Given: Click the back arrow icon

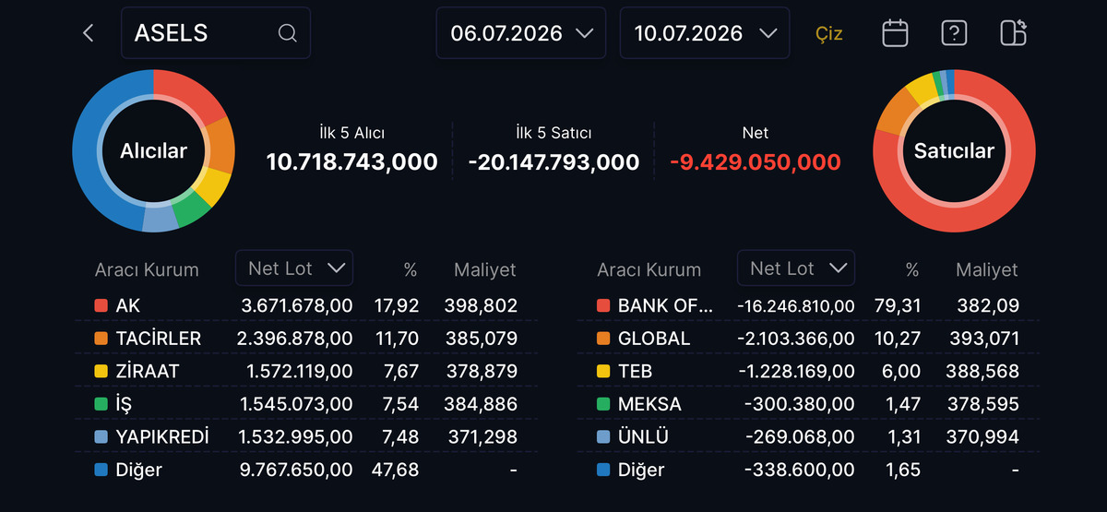Looking at the screenshot, I should coord(89,33).
